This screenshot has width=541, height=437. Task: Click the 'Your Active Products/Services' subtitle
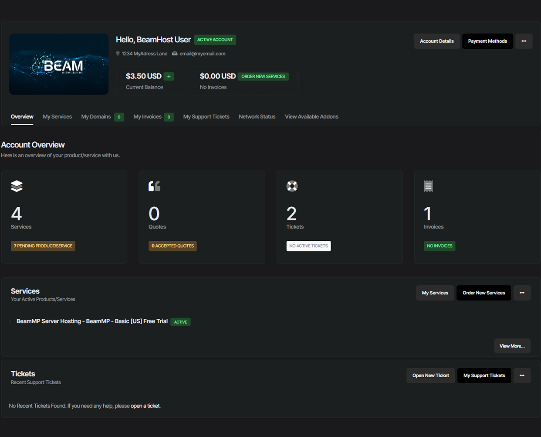click(x=43, y=299)
